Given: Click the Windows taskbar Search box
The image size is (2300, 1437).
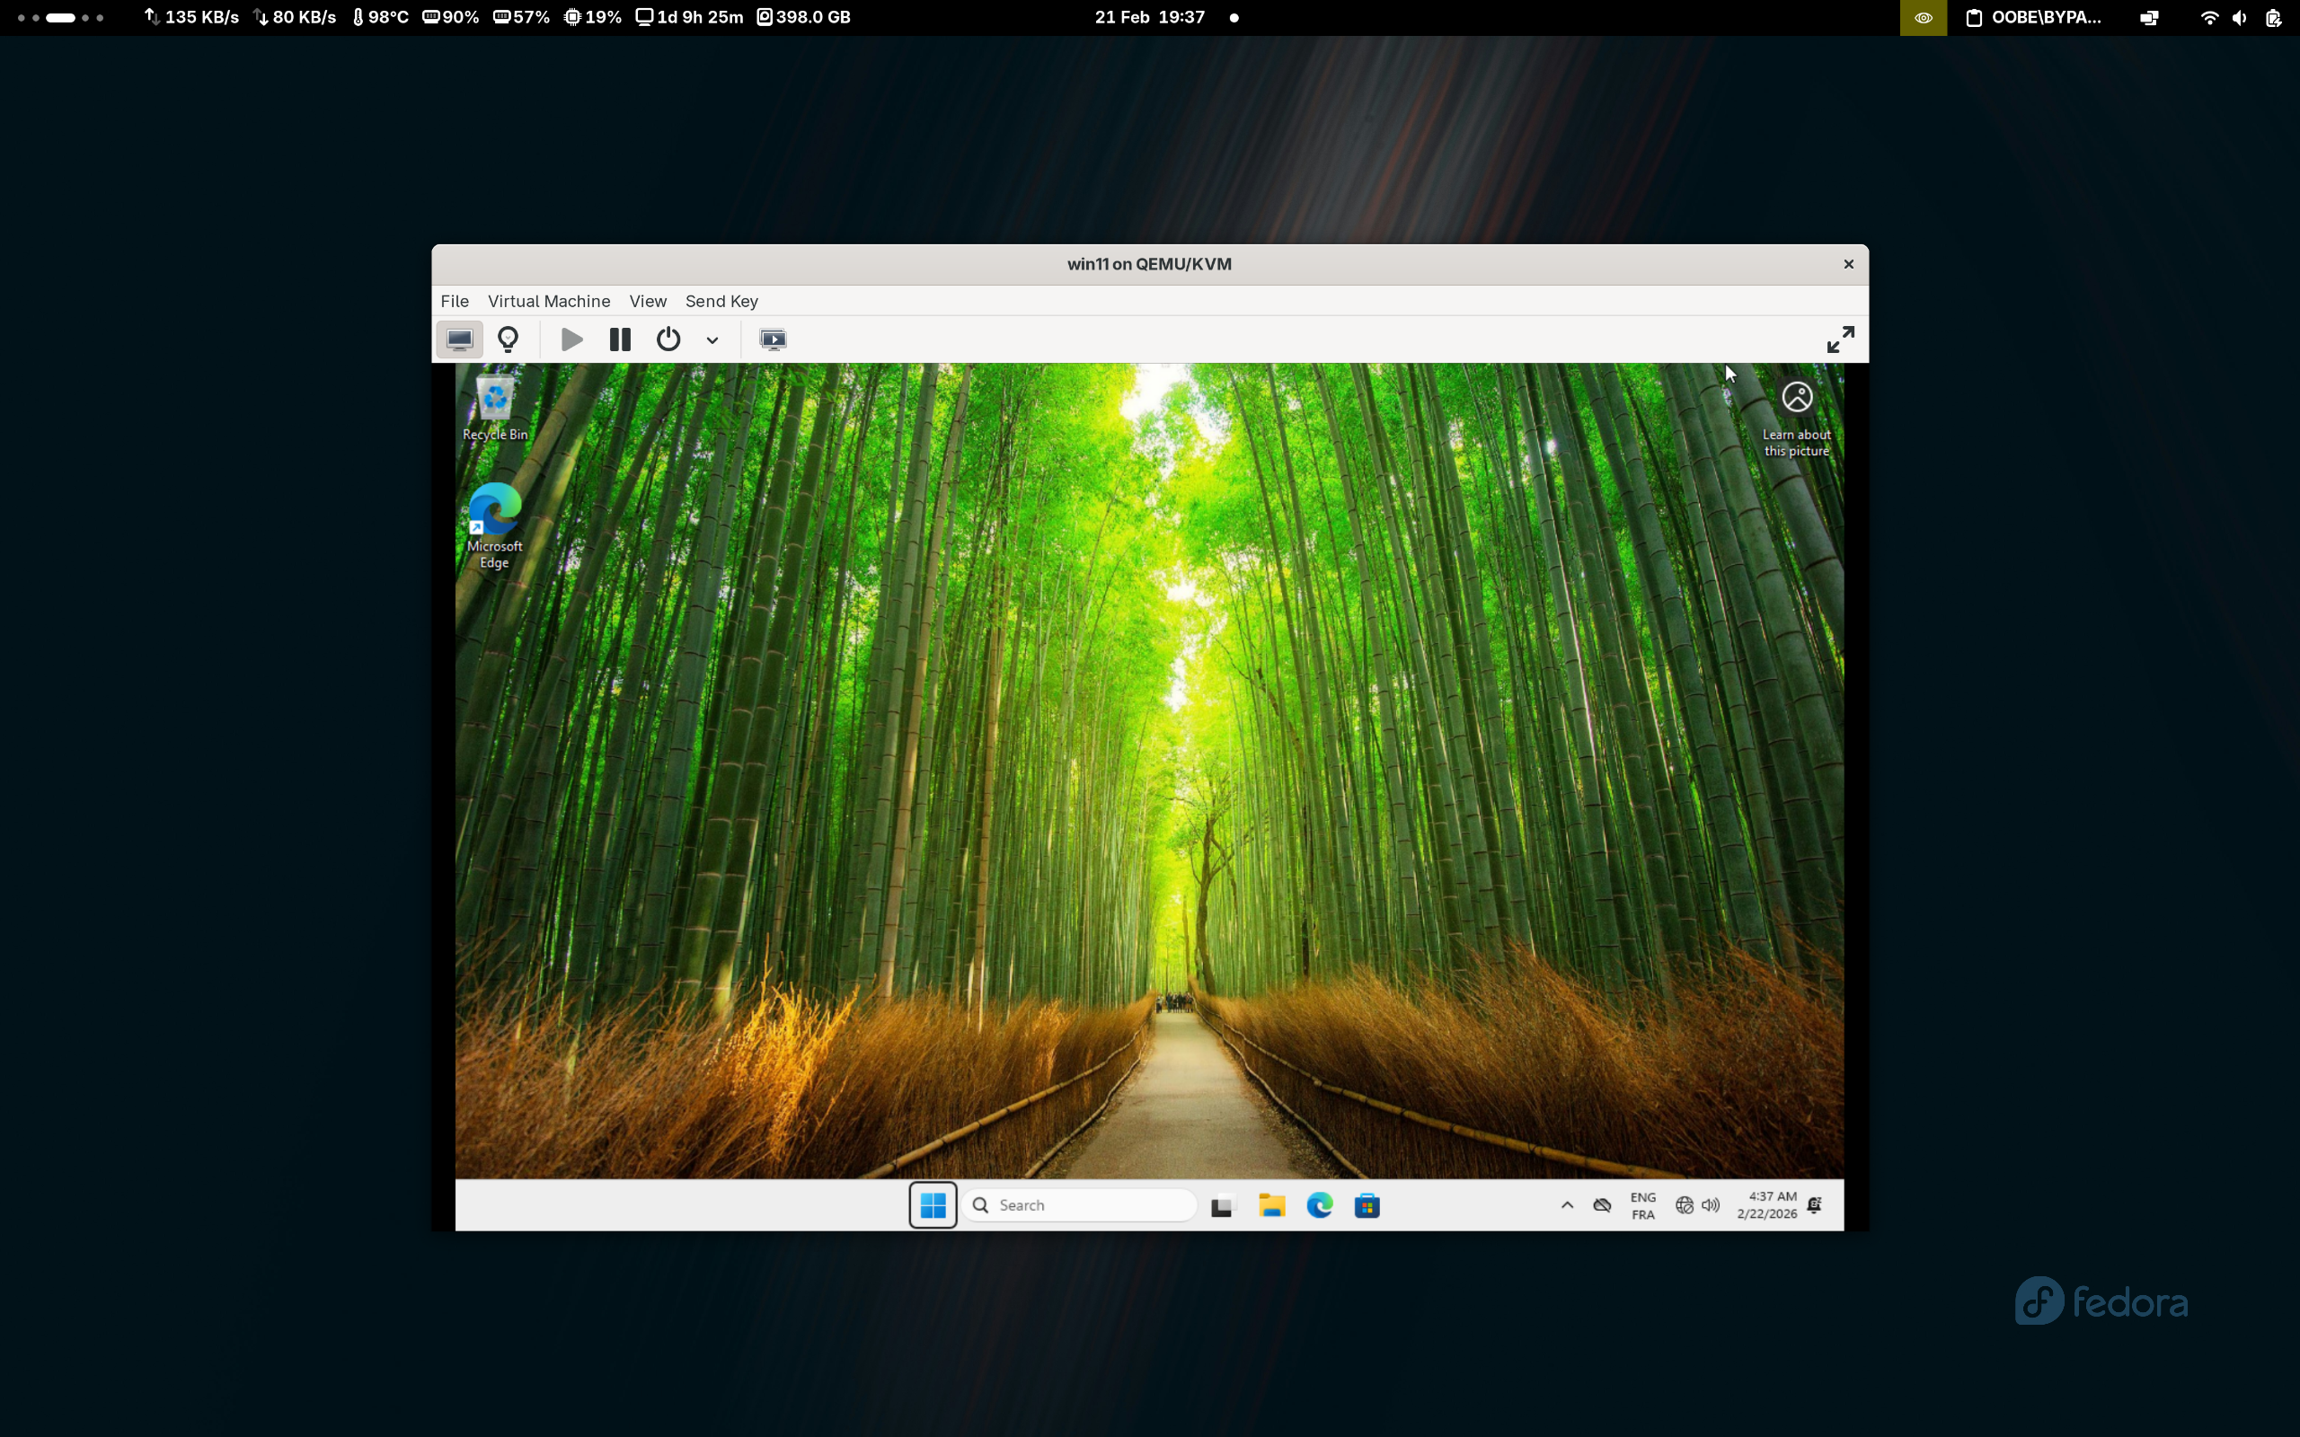Looking at the screenshot, I should (1079, 1205).
